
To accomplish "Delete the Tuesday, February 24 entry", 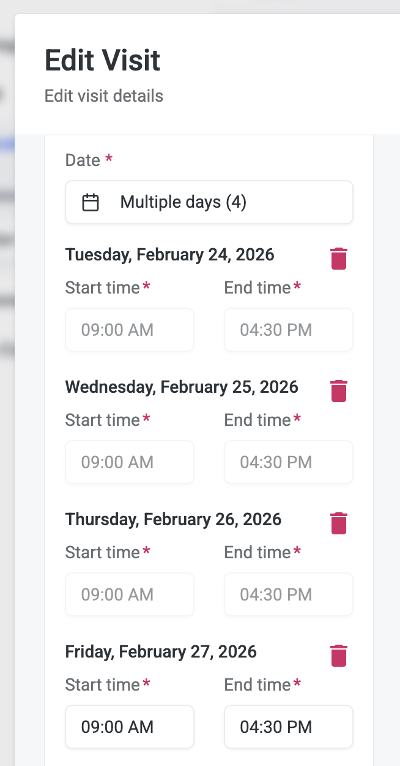I will 338,259.
